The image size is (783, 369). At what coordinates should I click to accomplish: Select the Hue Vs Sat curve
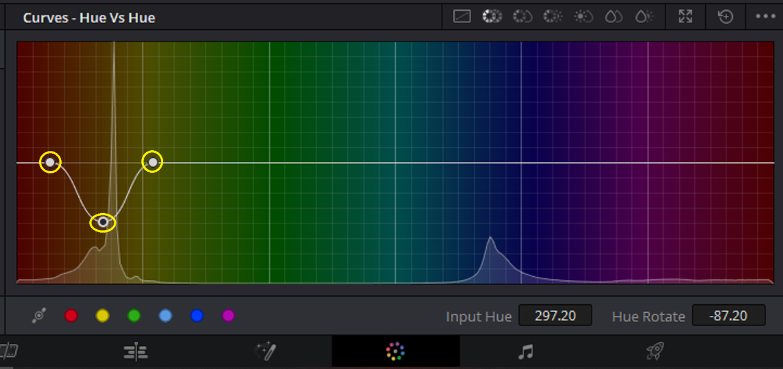point(522,17)
